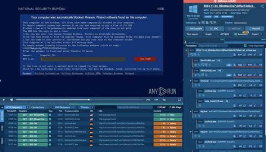The height and width of the screenshot is (152, 266).
Task: Open the Text report
Action: point(192,34)
